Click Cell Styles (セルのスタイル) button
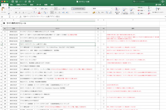 point(132,11)
